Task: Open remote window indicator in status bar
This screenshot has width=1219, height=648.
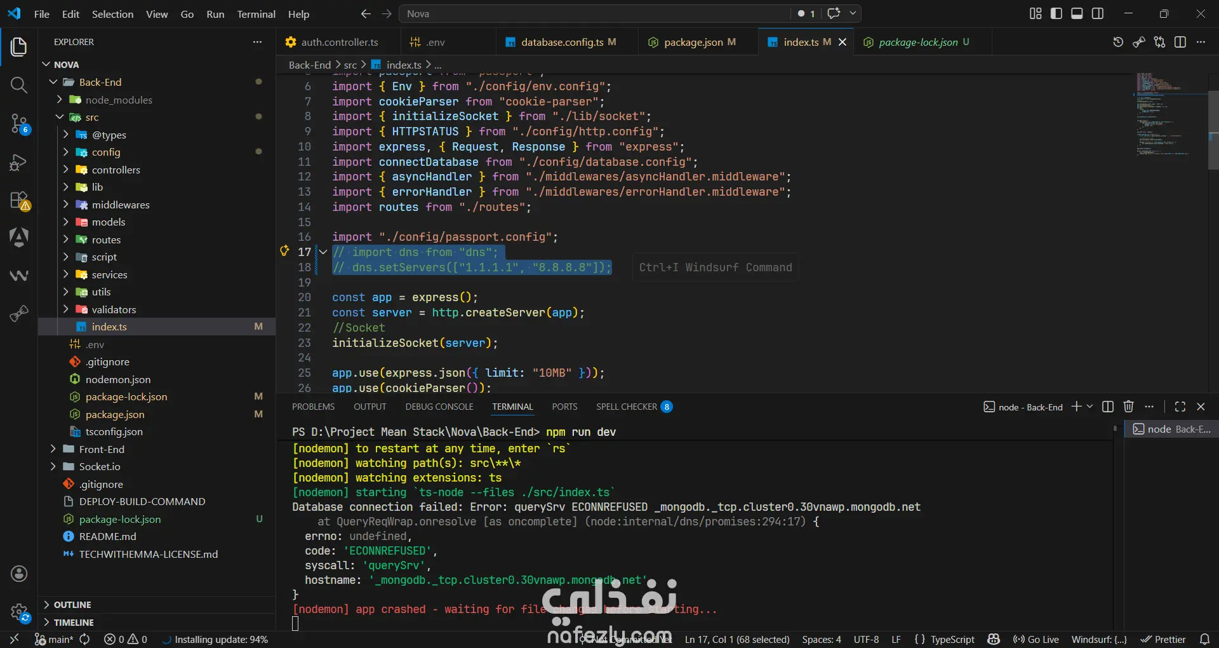Action: pos(14,639)
